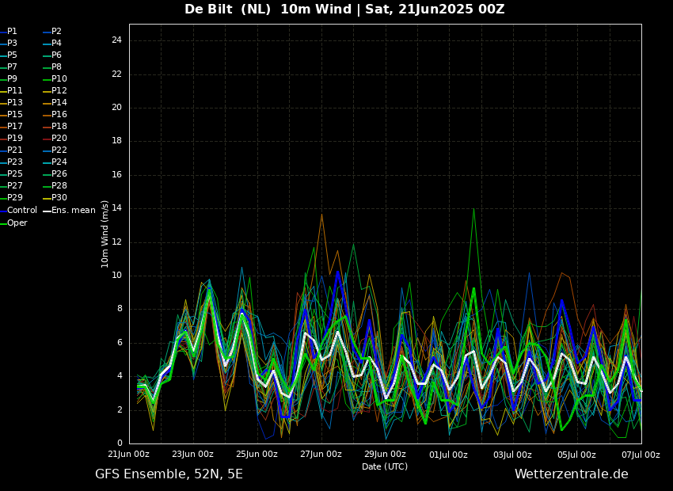Select the P30 legend entry

pos(59,198)
